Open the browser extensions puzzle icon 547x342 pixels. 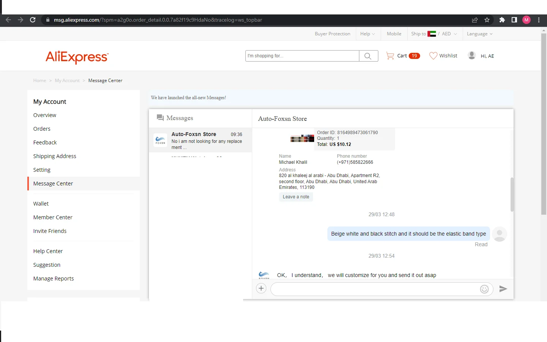coord(502,20)
